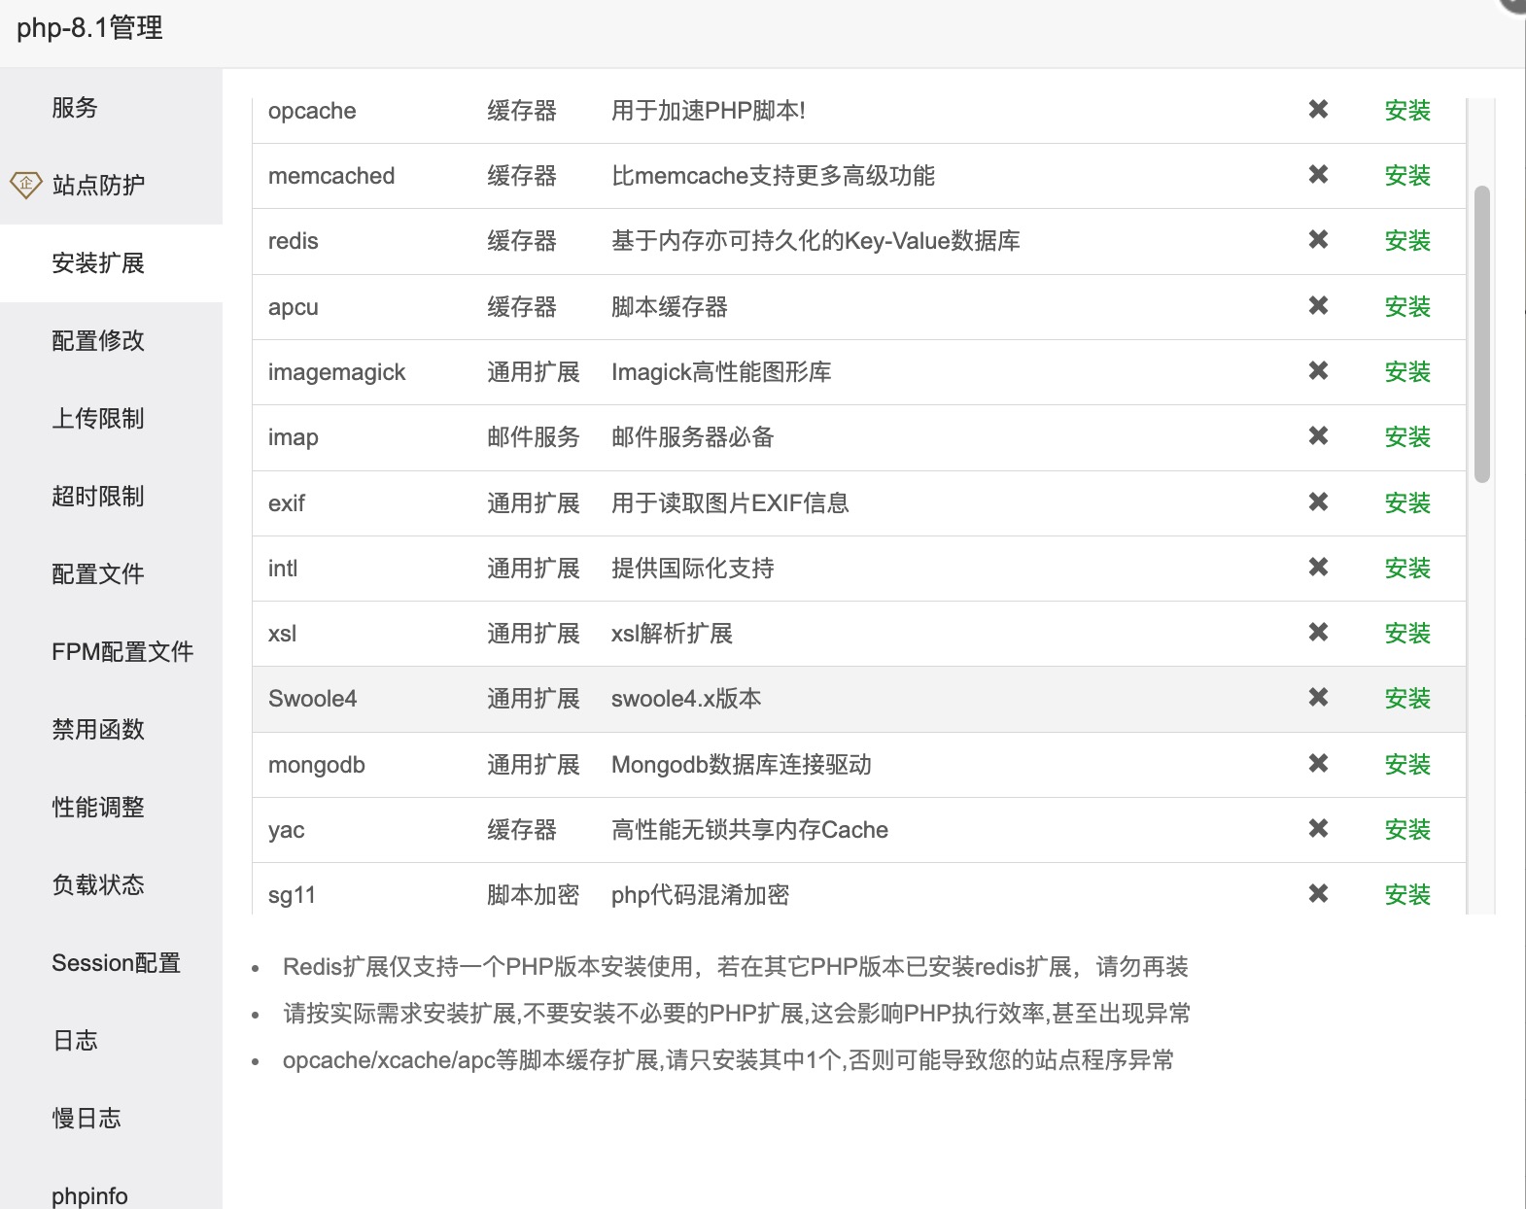Click the X status icon for mongodb
The width and height of the screenshot is (1526, 1209).
[x=1318, y=763]
